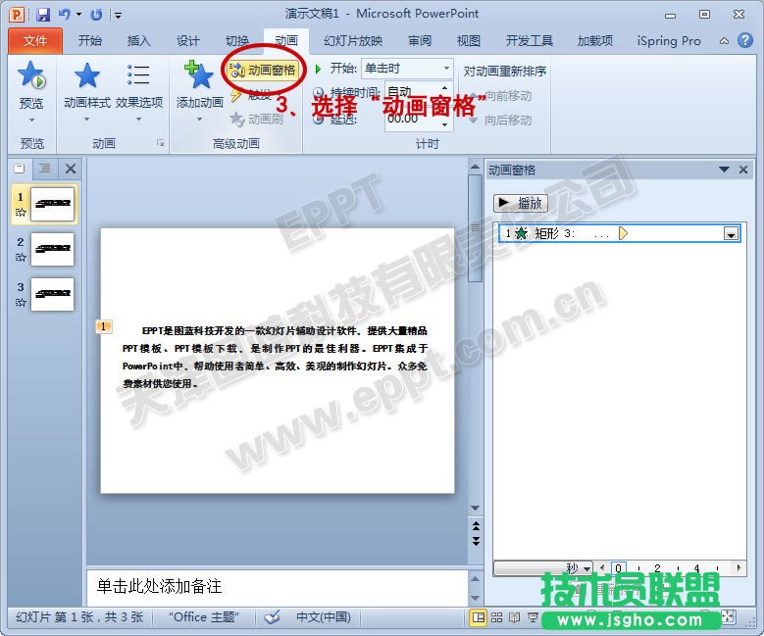This screenshot has height=636, width=764.
Task: Click the 向后移动 Move Later button
Action: tap(501, 120)
